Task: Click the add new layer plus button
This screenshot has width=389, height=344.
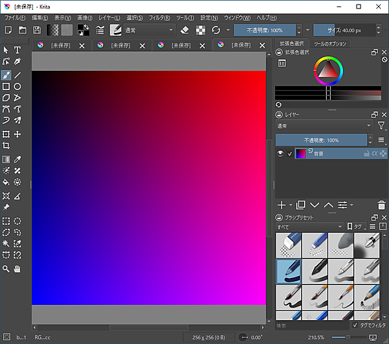Action: (x=281, y=205)
